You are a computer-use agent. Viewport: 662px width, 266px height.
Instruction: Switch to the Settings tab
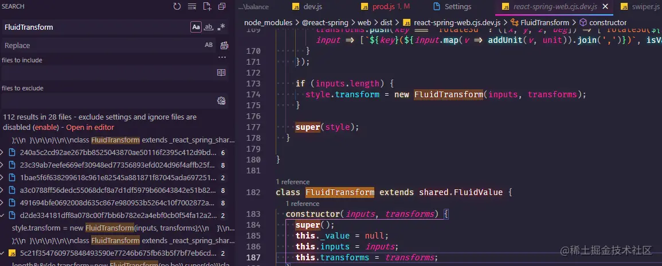(458, 7)
